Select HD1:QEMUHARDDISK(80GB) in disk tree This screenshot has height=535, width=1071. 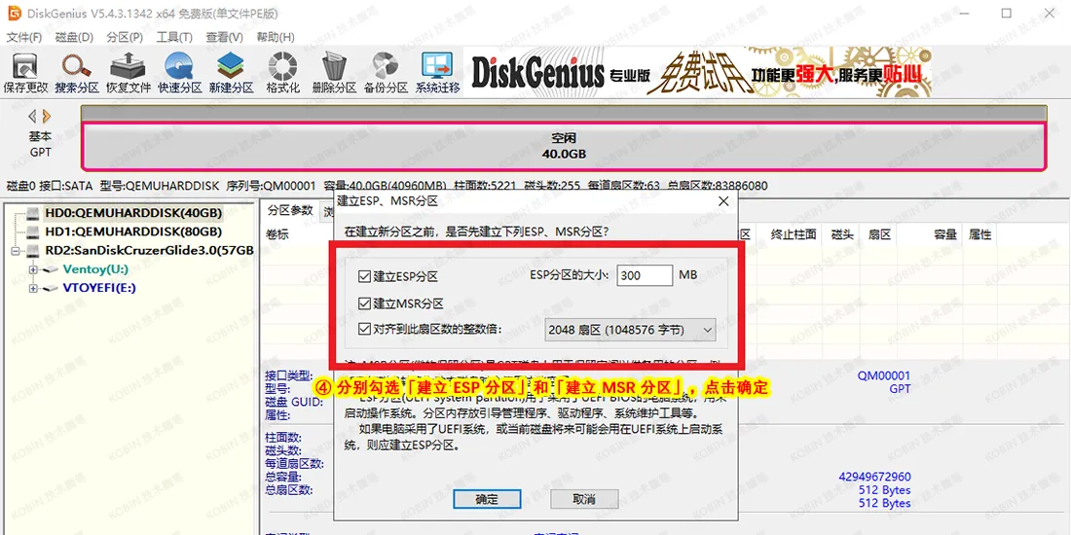click(133, 232)
